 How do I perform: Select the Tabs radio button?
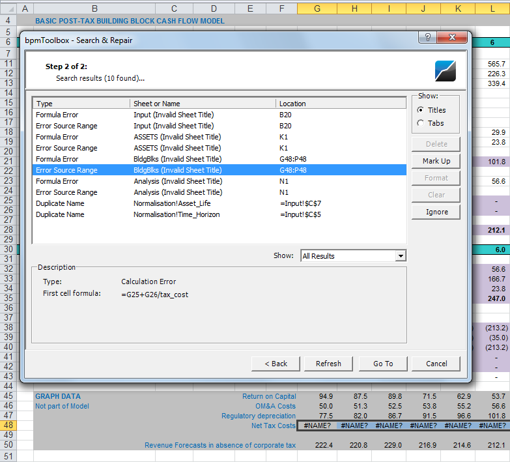pos(421,123)
